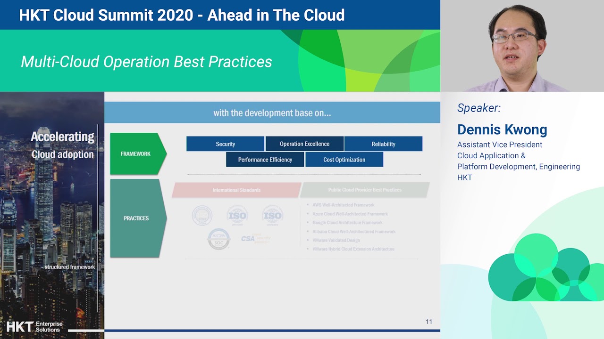Click the Cost Optimization pillar box
The width and height of the screenshot is (604, 339).
pyautogui.click(x=344, y=160)
